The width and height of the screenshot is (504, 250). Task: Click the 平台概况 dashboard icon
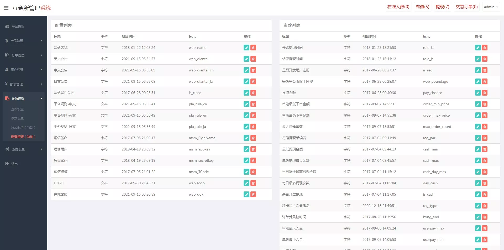click(x=6, y=26)
